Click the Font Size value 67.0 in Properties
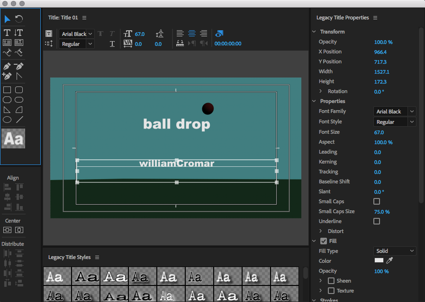 point(379,132)
